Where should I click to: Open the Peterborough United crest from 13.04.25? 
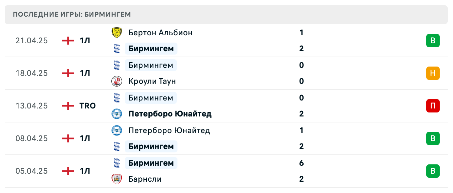[x=117, y=113]
